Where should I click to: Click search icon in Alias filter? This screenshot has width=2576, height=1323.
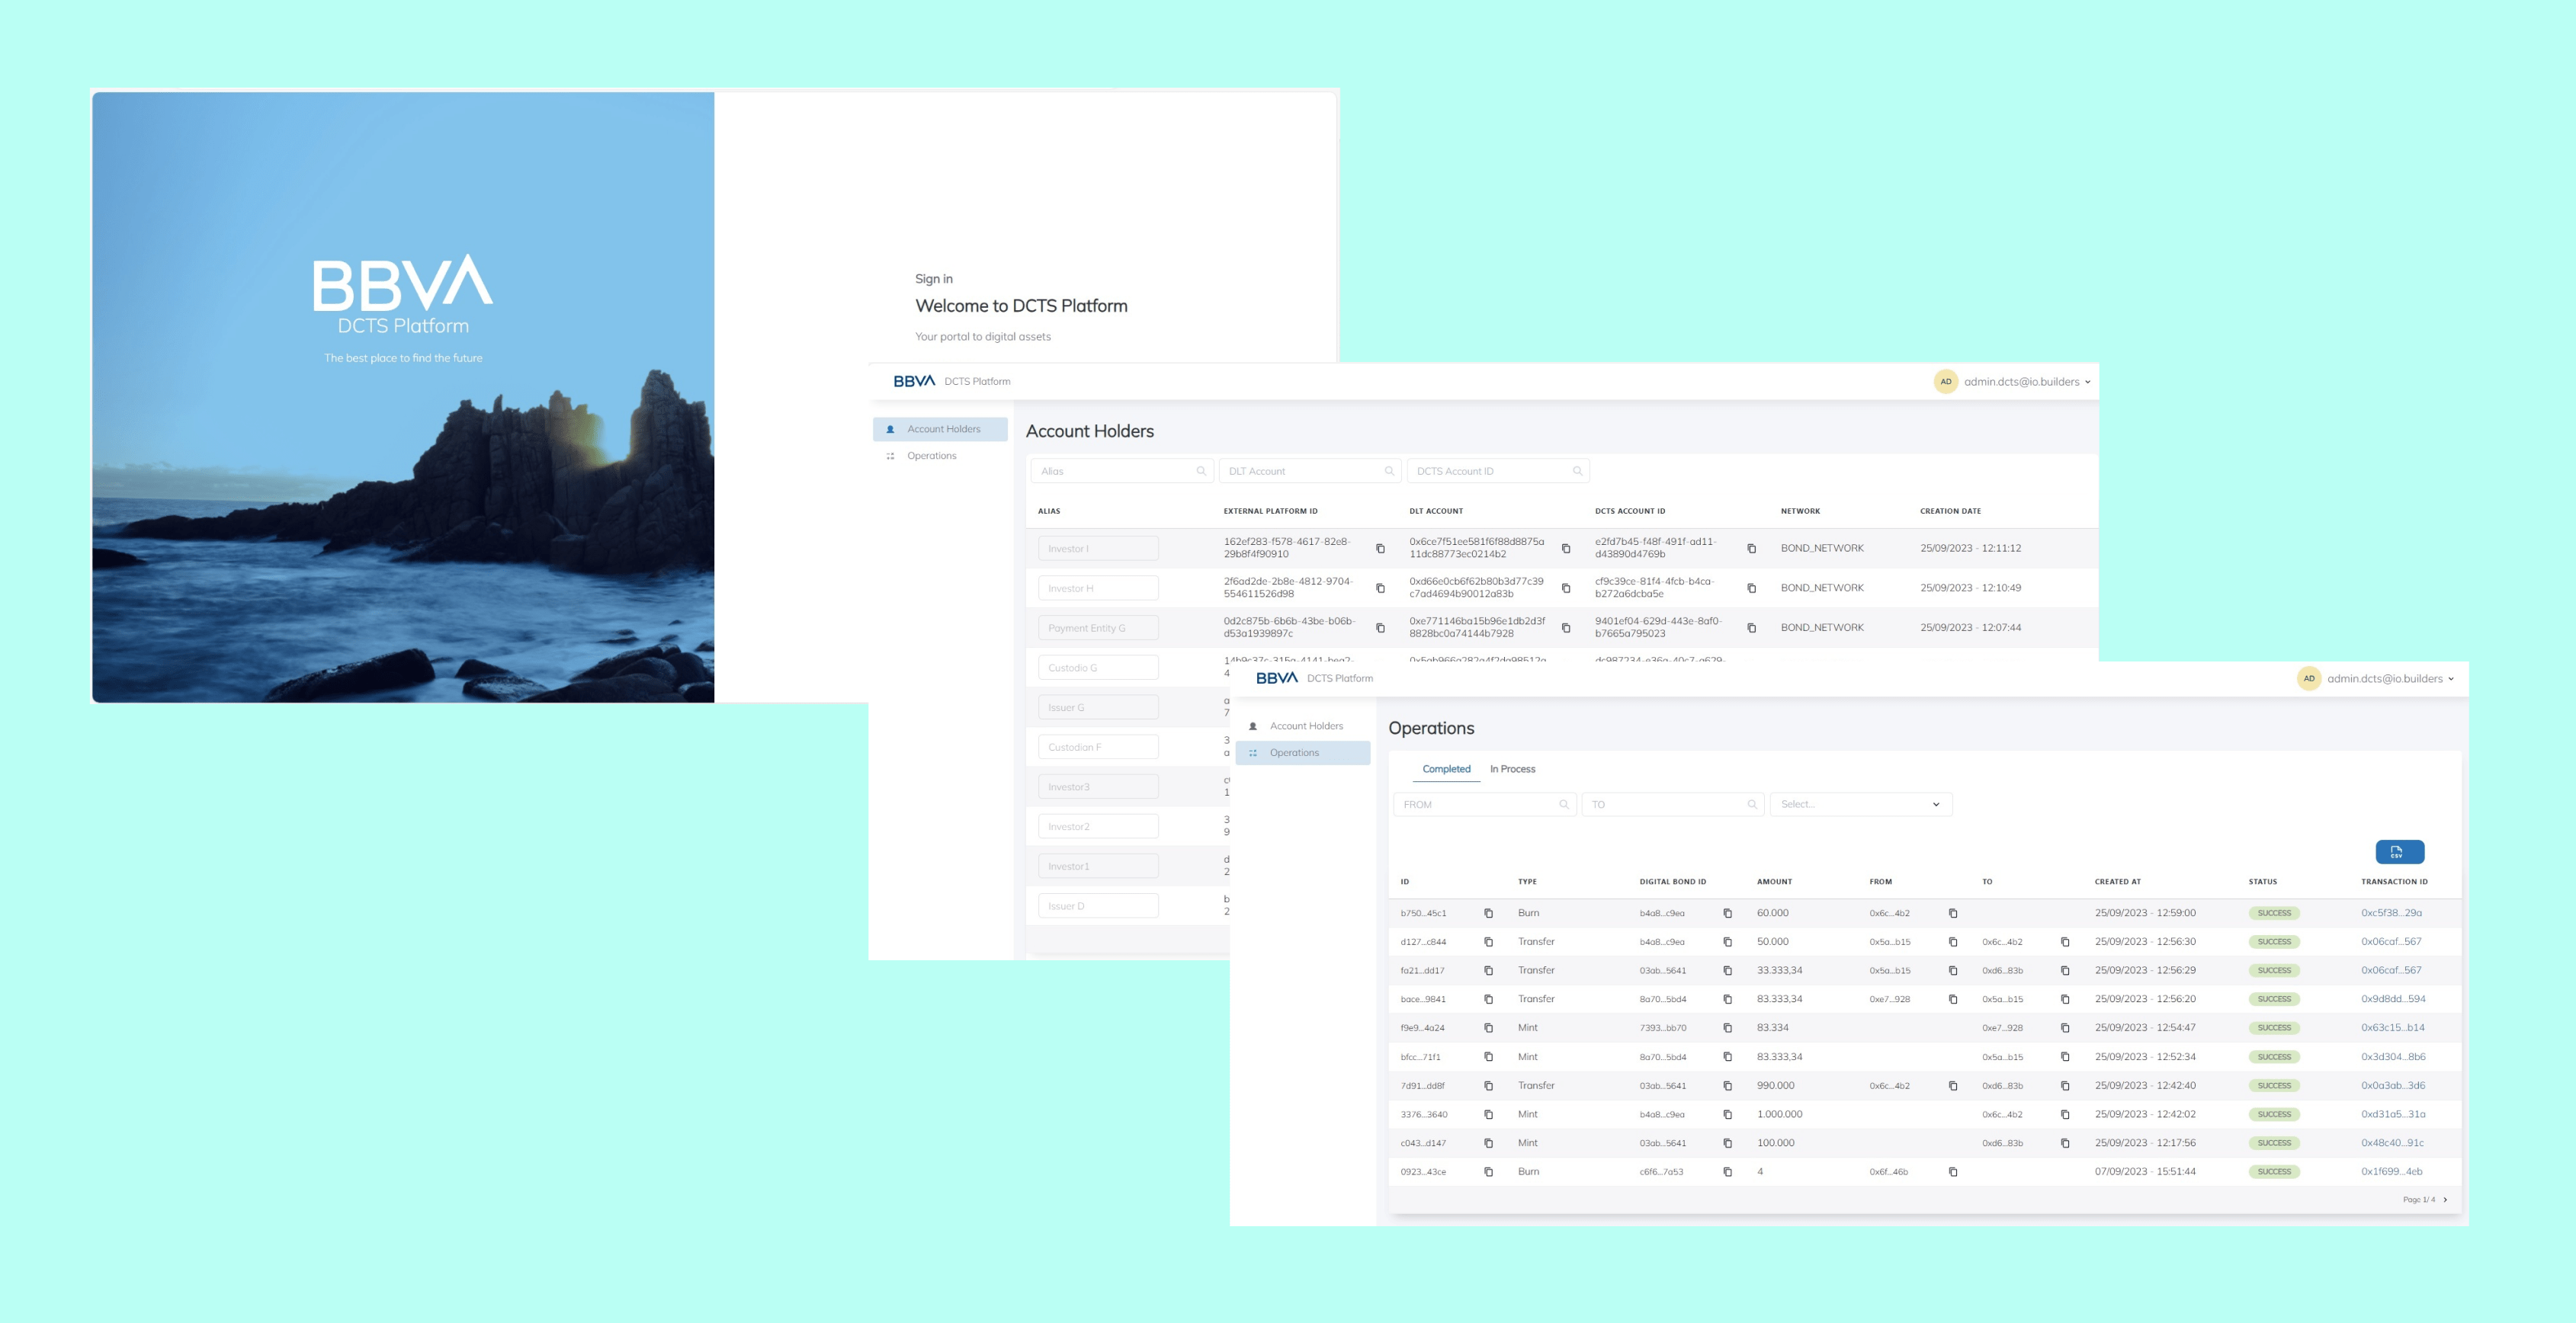(x=1201, y=471)
